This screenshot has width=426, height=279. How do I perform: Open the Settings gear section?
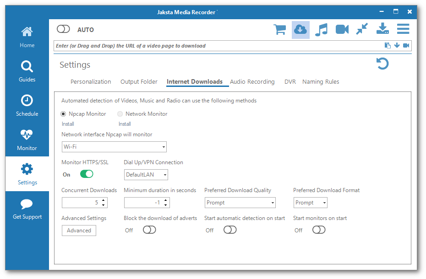pyautogui.click(x=27, y=174)
